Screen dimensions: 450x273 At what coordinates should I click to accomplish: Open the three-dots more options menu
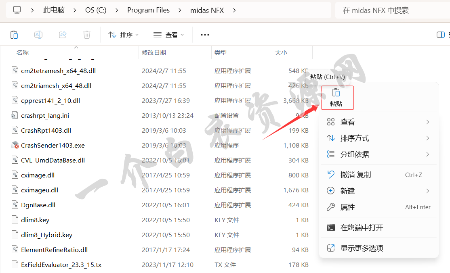tap(205, 35)
